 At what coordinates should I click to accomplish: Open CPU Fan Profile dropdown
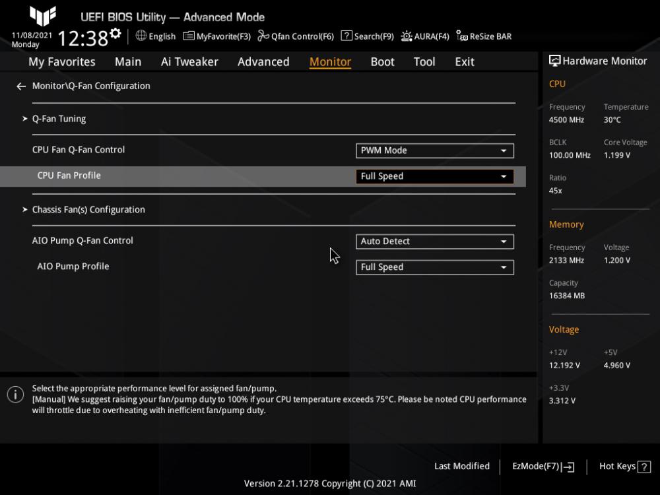point(435,176)
